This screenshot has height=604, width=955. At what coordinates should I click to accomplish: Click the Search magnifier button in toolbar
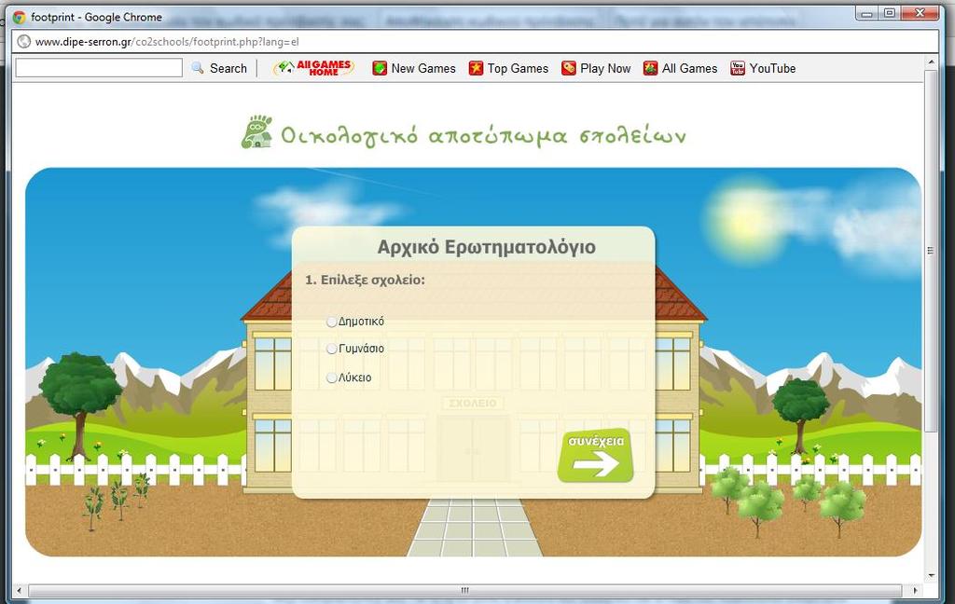(x=219, y=68)
